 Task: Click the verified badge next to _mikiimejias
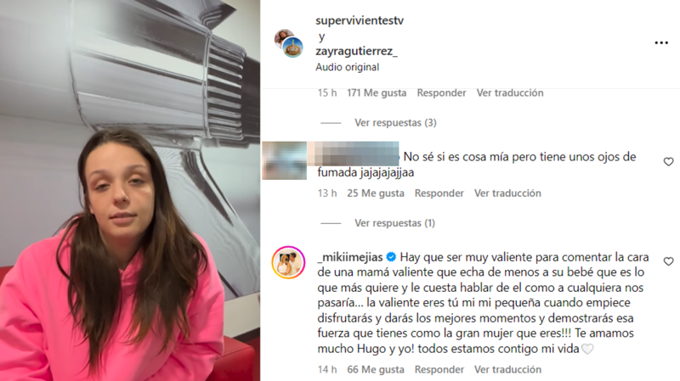click(391, 257)
